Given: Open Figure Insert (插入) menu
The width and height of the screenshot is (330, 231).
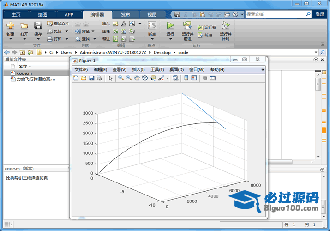Looking at the screenshot, I should click(x=138, y=70).
